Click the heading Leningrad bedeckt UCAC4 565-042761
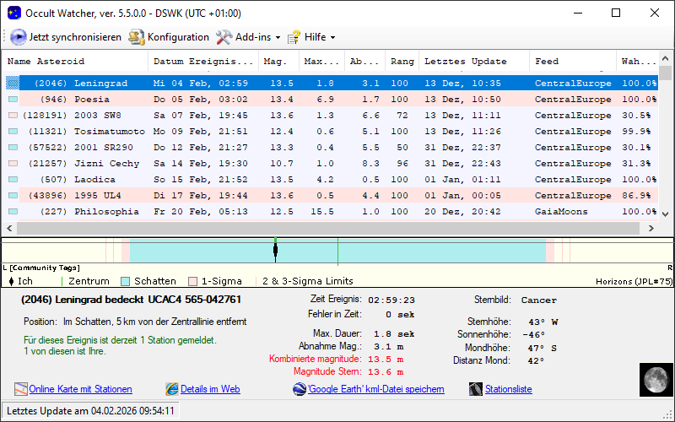The height and width of the screenshot is (422, 675). pyautogui.click(x=132, y=300)
